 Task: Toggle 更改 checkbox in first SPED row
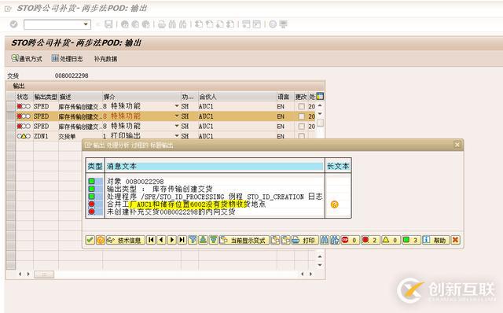[301, 106]
